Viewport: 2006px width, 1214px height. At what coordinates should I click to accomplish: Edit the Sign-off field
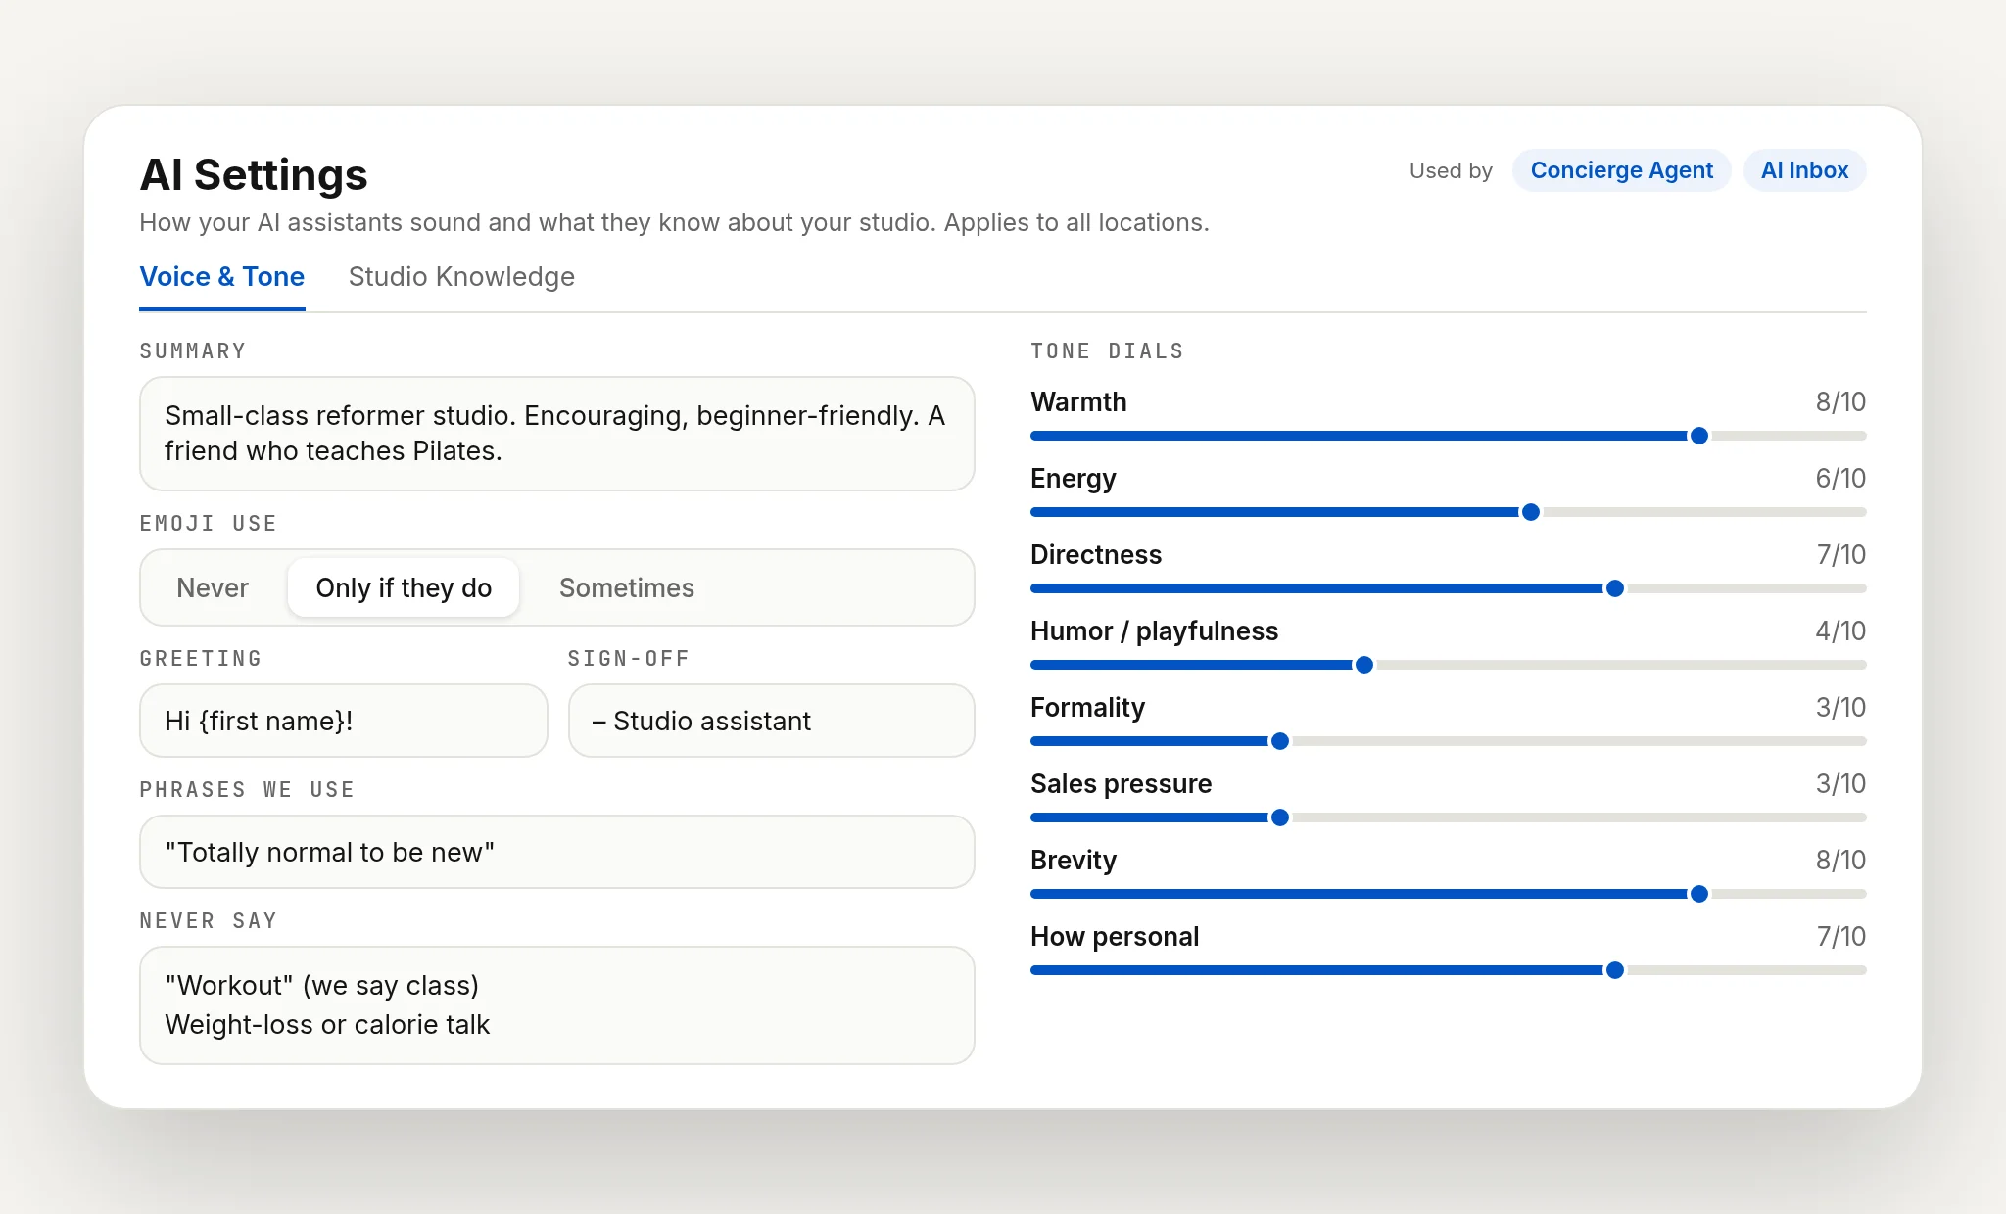pos(771,721)
